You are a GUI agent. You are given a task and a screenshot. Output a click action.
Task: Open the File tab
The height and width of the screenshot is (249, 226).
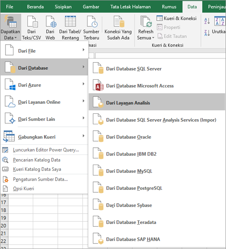tap(10, 7)
